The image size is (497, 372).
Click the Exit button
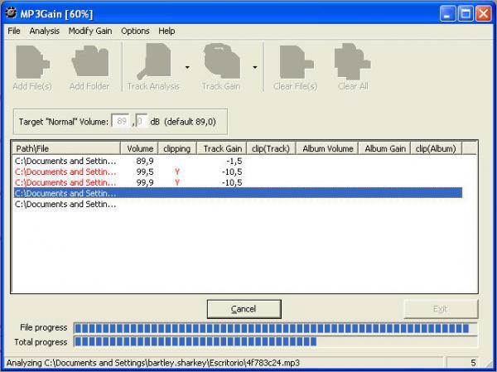point(441,309)
